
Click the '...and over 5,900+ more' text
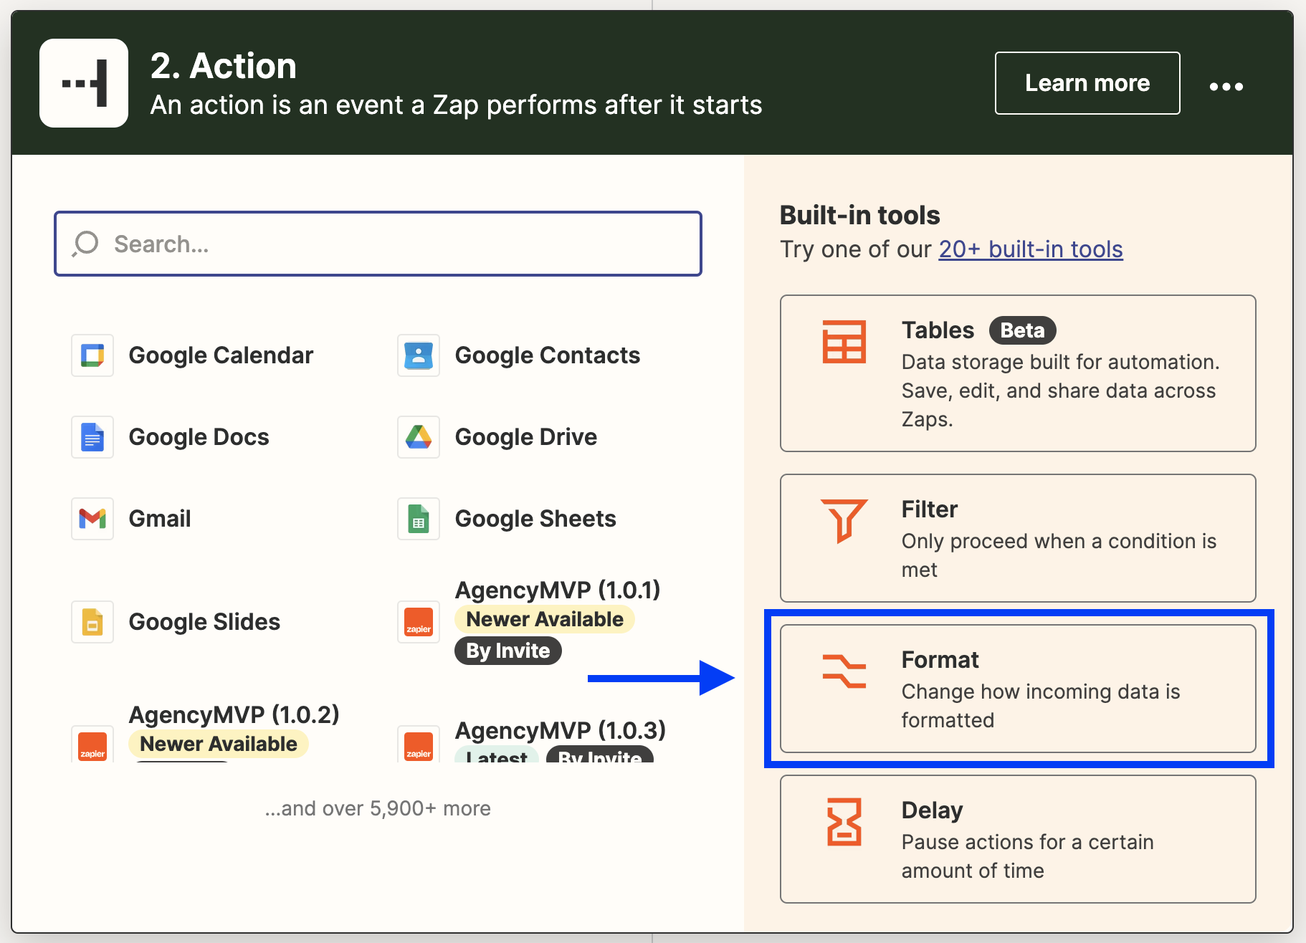378,808
